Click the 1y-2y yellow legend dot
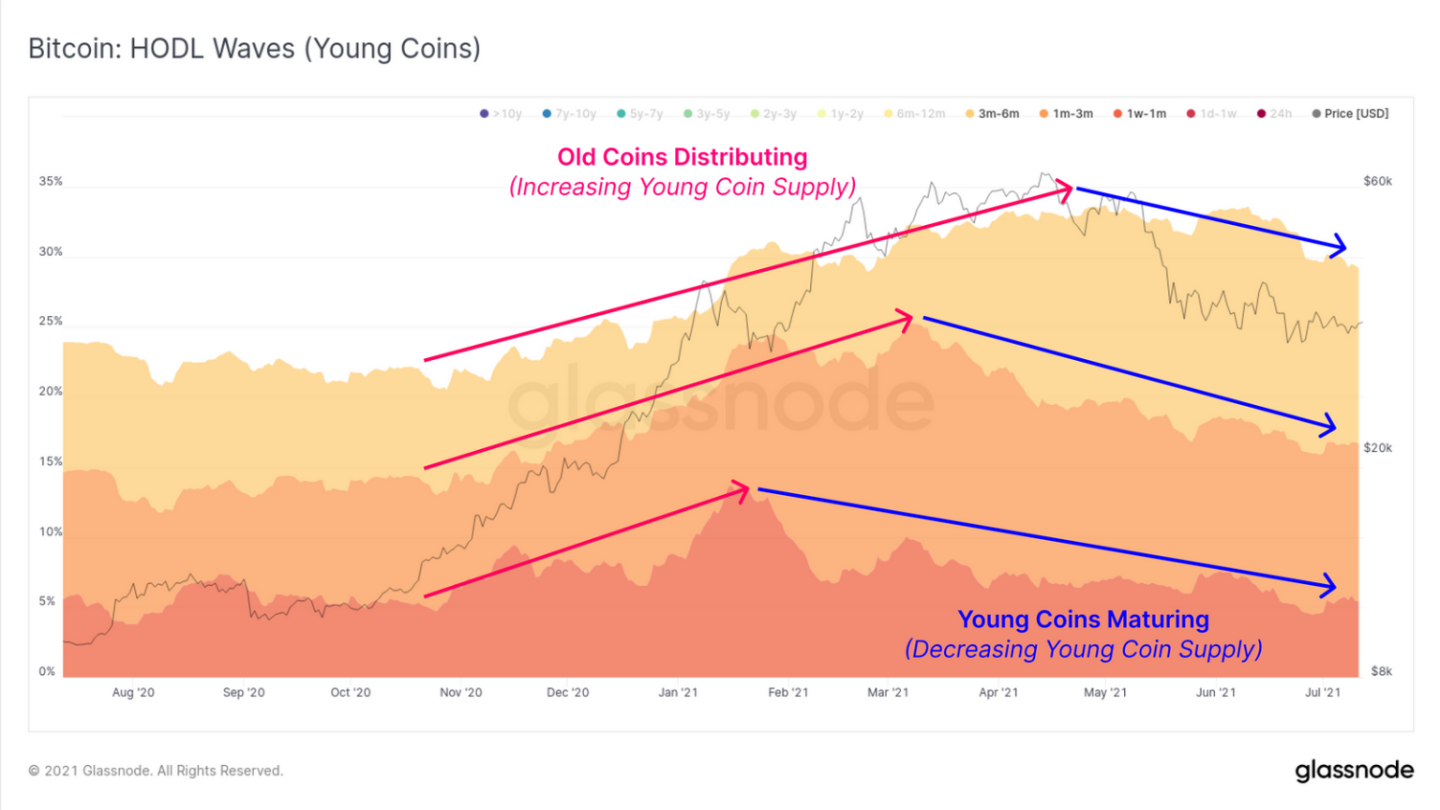The height and width of the screenshot is (810, 1440). (822, 113)
